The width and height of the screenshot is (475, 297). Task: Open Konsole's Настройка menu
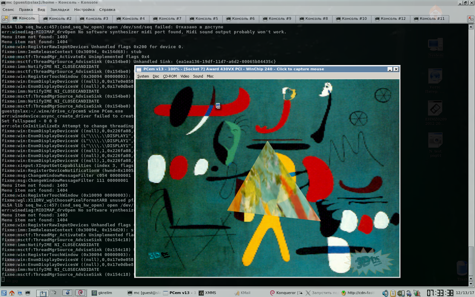point(84,10)
